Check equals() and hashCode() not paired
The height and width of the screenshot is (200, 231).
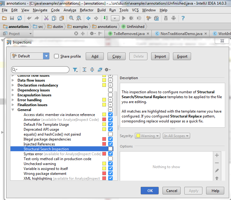110,134
